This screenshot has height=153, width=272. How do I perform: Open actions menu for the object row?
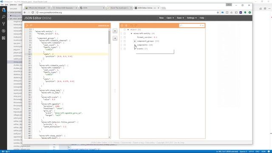[125, 30]
